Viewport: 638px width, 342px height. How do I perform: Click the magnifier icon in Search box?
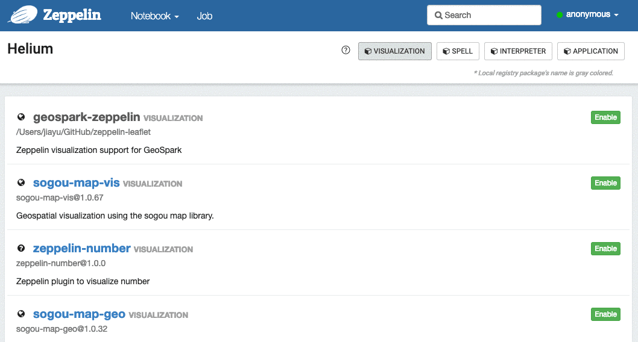[x=438, y=15]
